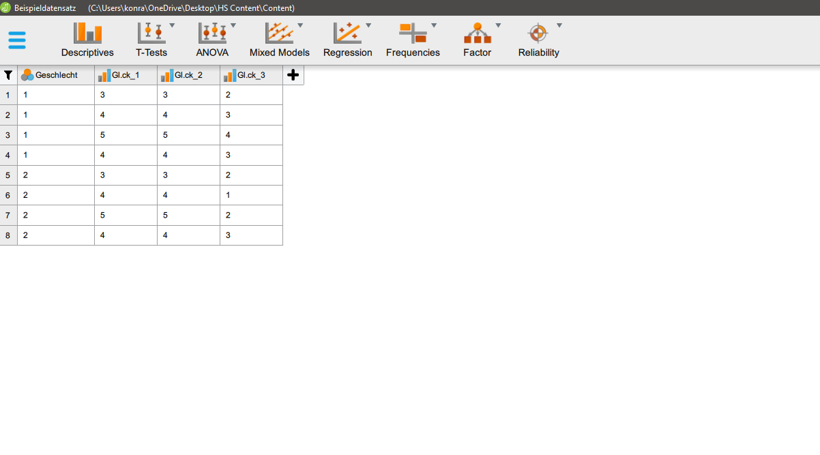The image size is (820, 455).
Task: Open the Regression analysis
Action: 348,39
